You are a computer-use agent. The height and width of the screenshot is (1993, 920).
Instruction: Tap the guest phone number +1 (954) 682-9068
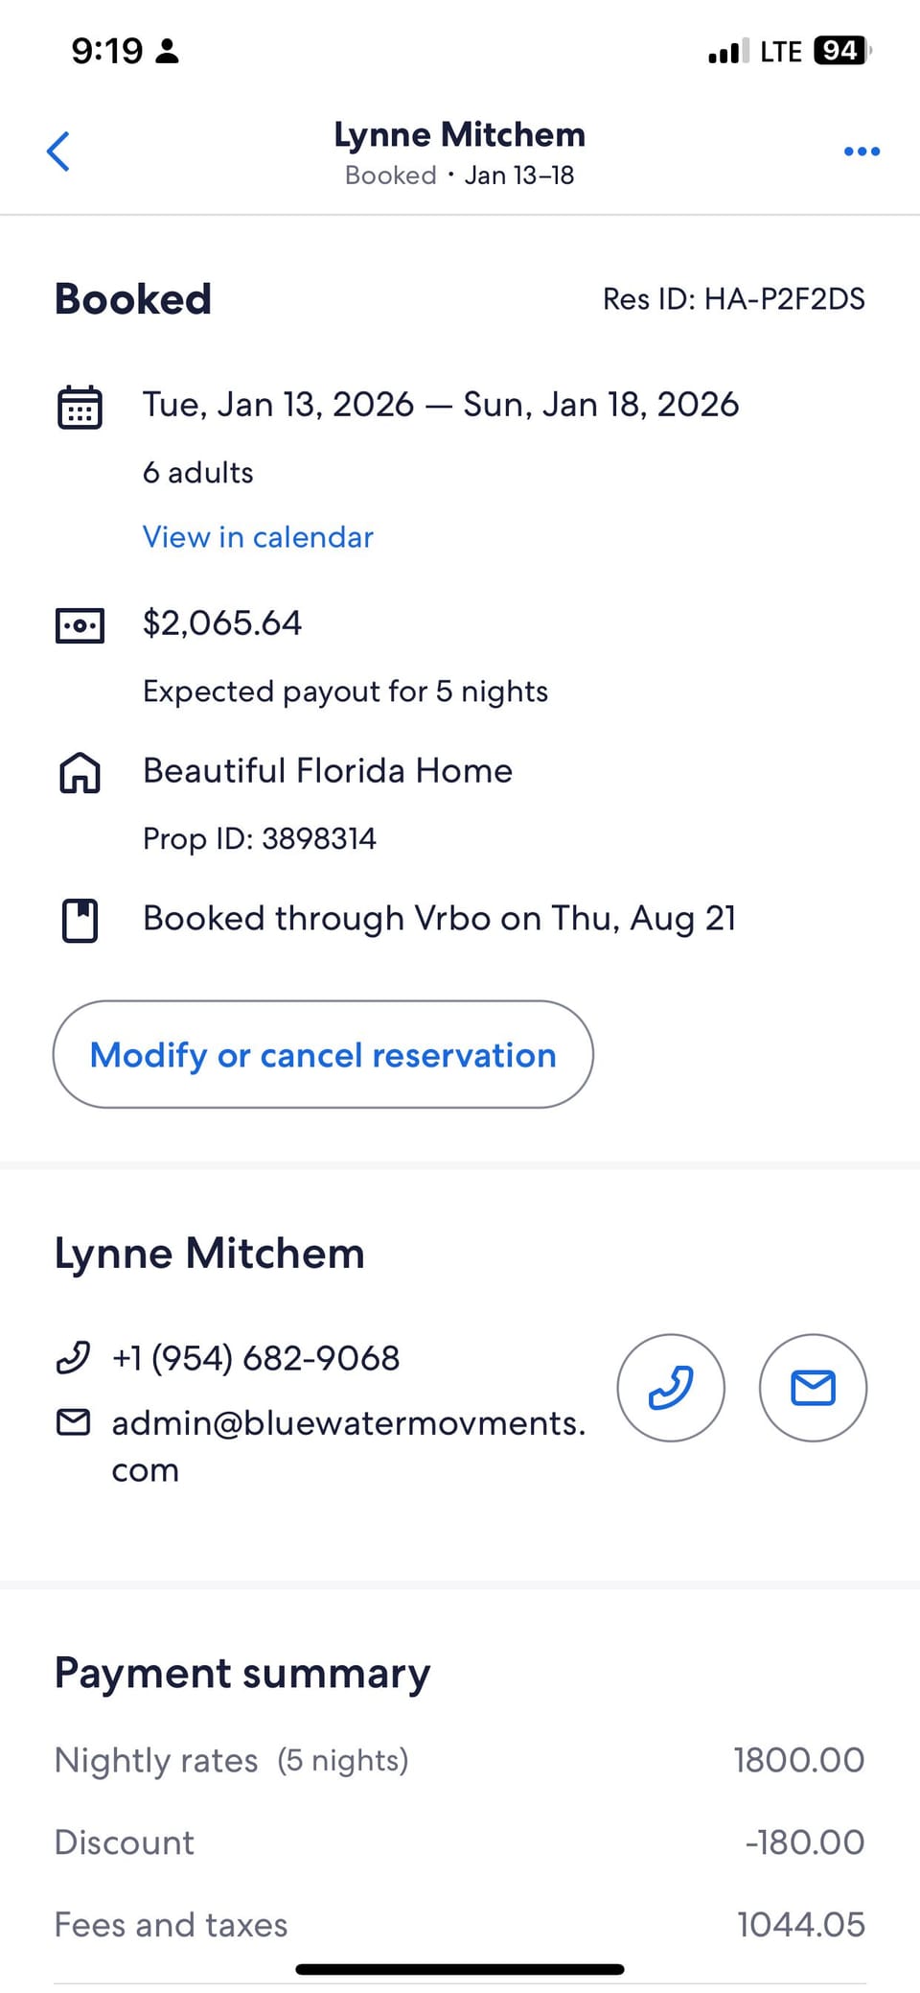pyautogui.click(x=256, y=1358)
